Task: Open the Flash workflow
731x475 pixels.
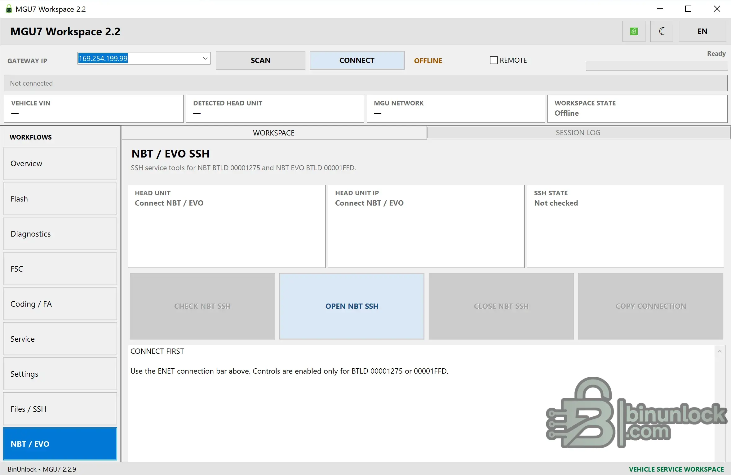Action: click(60, 199)
